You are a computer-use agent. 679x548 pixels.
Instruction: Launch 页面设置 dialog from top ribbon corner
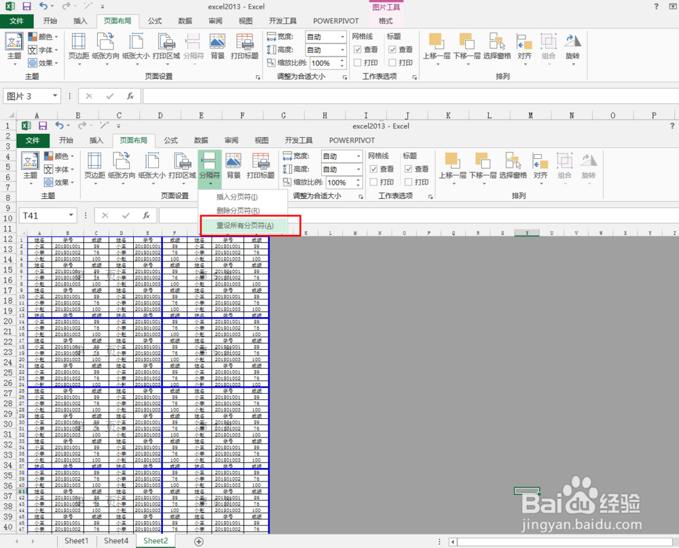click(258, 77)
